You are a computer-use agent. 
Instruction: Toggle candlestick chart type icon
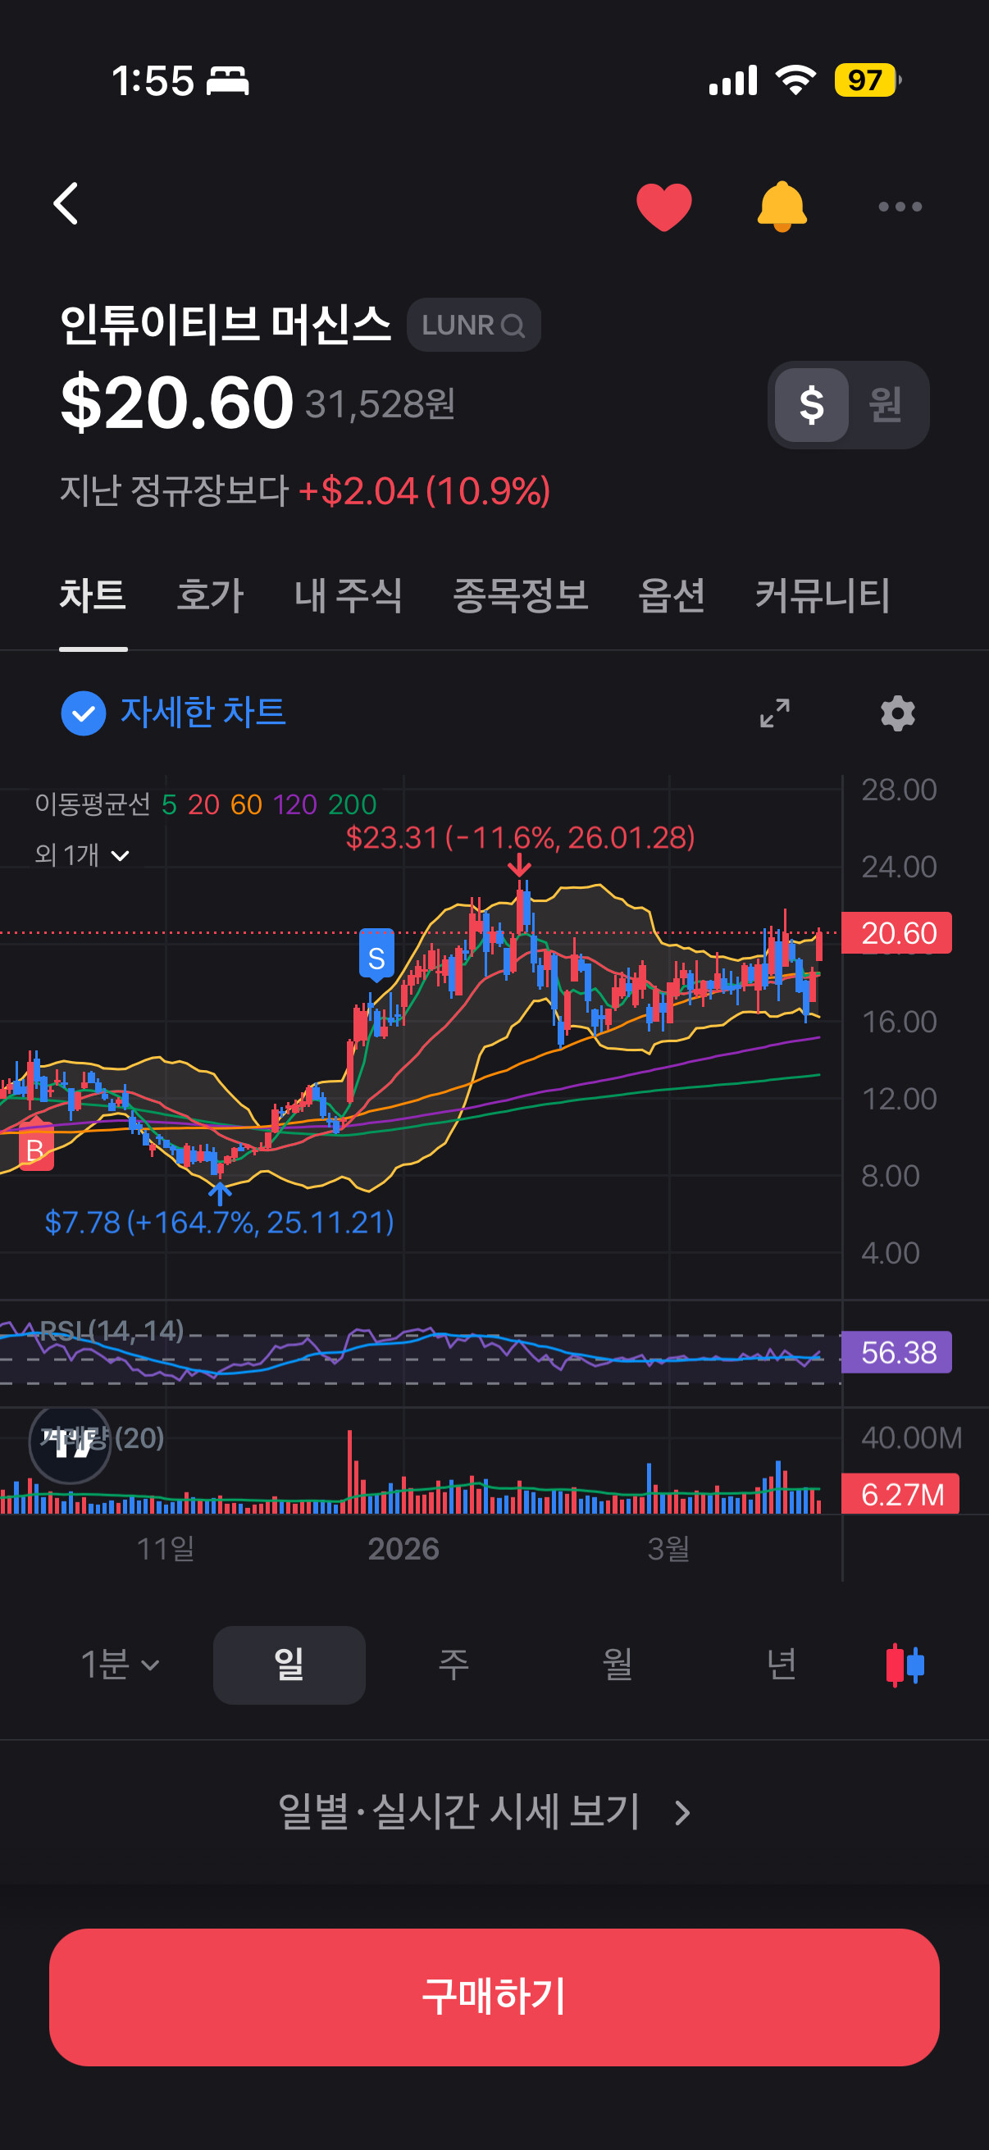(x=905, y=1665)
